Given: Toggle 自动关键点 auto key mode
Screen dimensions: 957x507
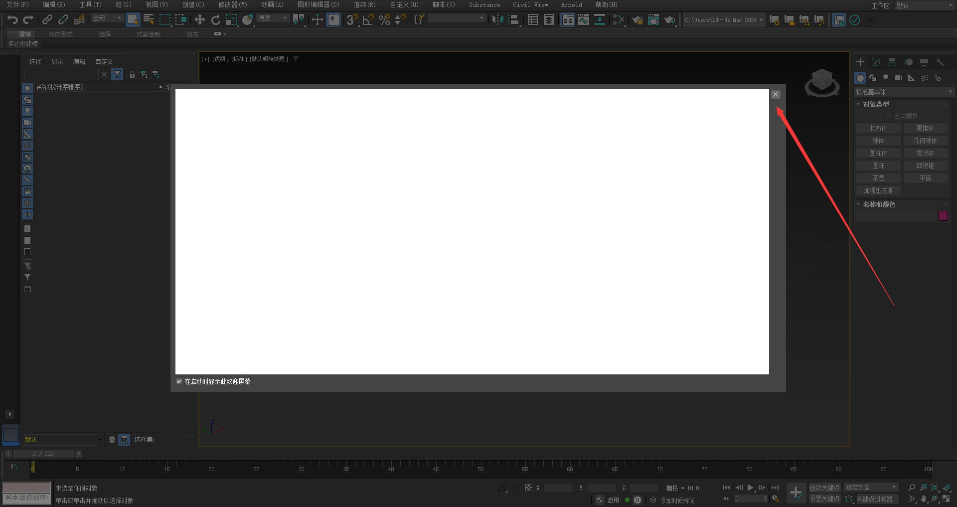Looking at the screenshot, I should click(824, 488).
